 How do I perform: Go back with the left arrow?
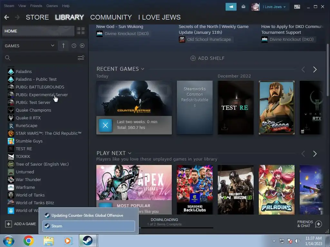coord(6,17)
